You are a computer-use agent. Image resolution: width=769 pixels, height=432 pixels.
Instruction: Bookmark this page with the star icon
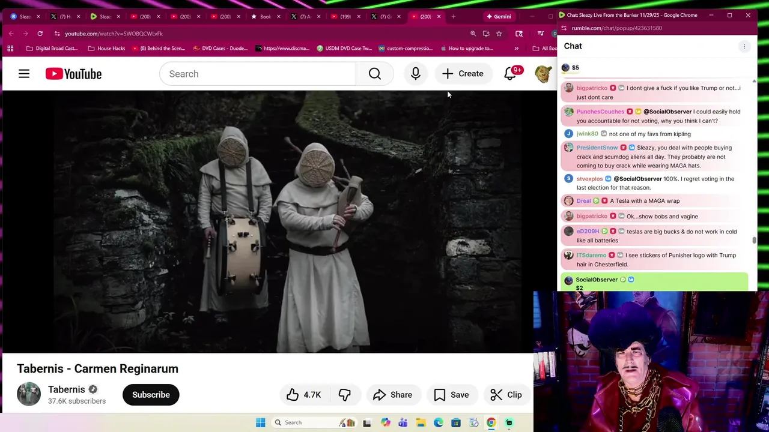[x=499, y=34]
